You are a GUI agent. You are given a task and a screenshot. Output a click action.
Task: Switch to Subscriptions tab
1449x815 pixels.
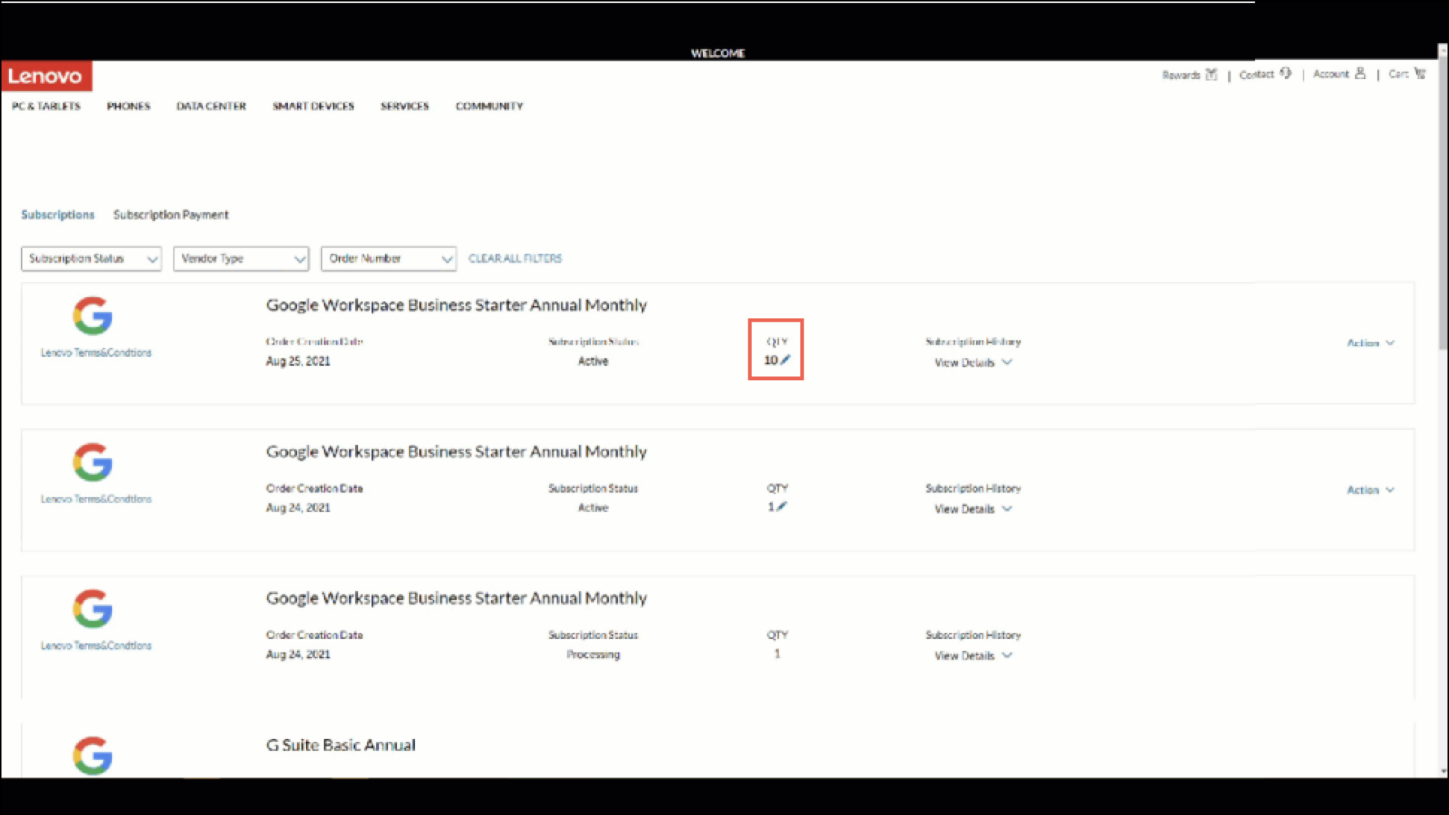coord(57,214)
